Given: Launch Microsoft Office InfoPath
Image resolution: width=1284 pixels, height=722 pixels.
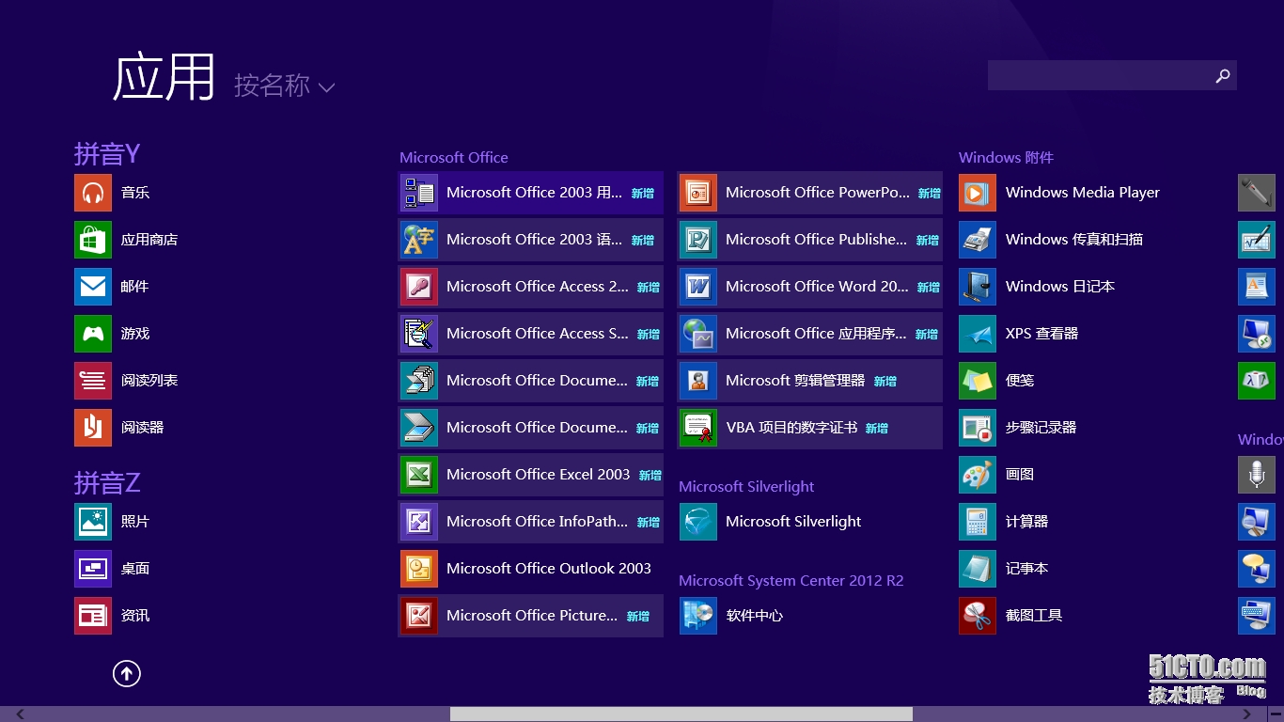Looking at the screenshot, I should point(530,522).
